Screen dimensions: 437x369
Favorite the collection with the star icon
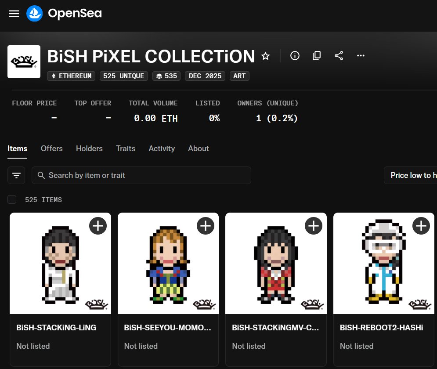pos(266,56)
